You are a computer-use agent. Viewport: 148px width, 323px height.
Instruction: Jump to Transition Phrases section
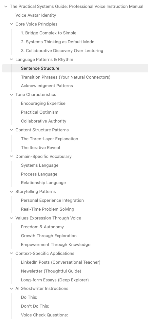point(66,77)
